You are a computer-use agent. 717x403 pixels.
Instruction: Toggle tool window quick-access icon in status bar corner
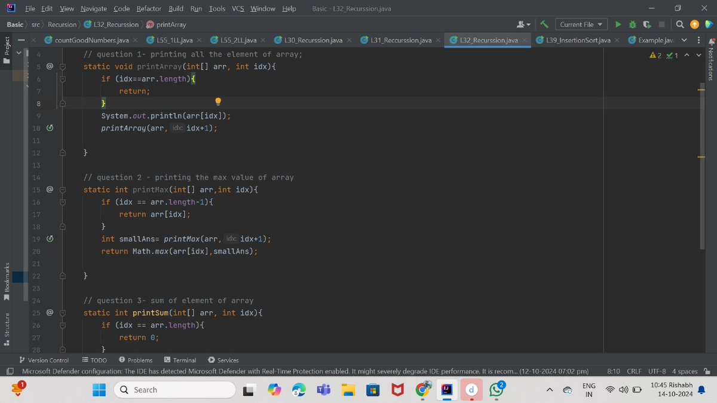click(10, 371)
